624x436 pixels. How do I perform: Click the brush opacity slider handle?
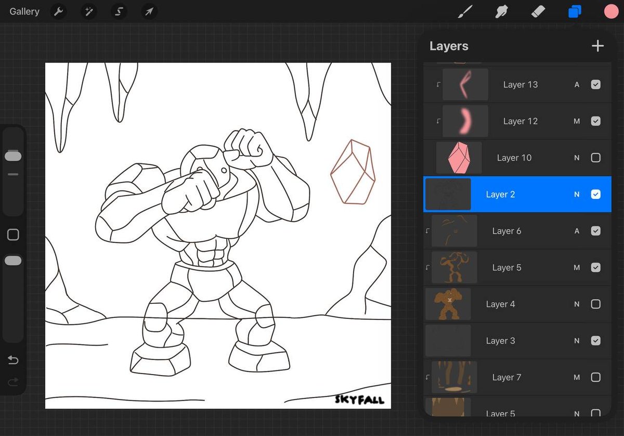pos(13,261)
